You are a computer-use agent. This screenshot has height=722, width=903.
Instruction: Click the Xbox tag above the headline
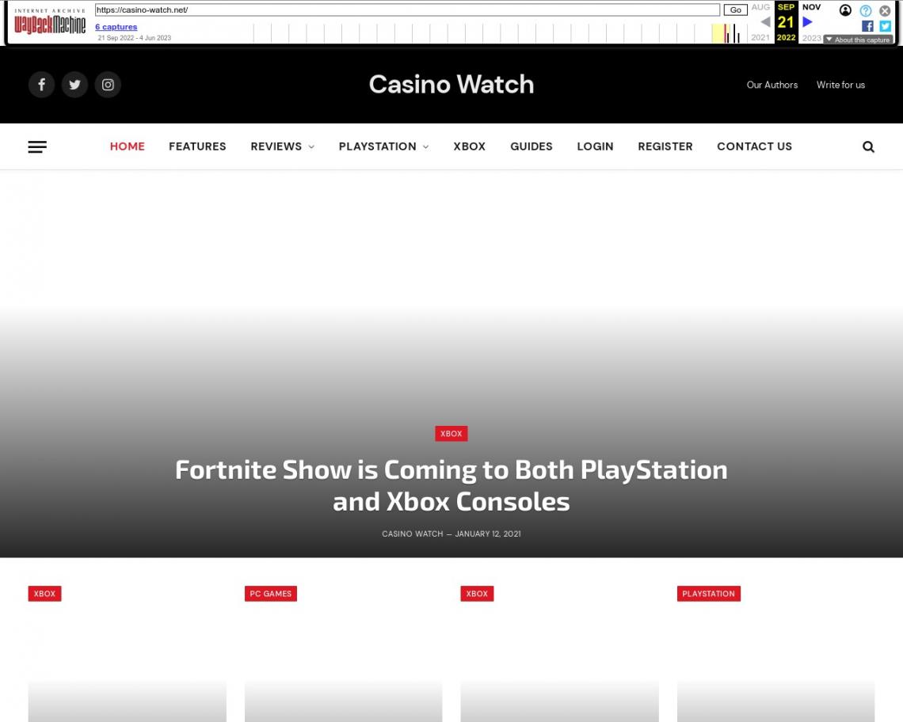[451, 434]
